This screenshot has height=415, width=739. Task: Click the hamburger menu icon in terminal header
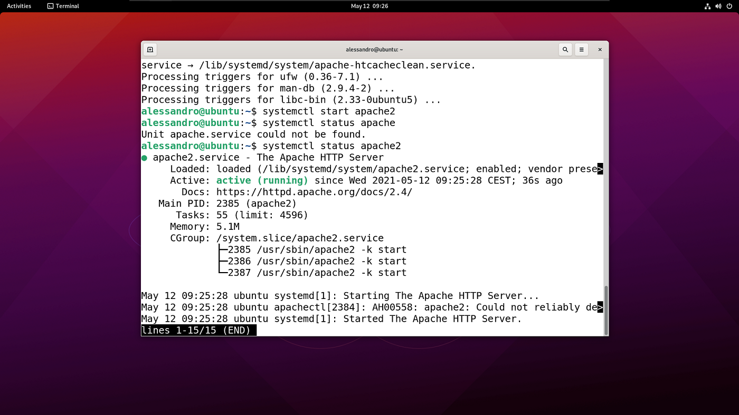click(x=581, y=49)
